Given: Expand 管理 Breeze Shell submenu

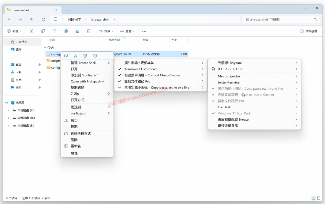Looking at the screenshot, I should tap(87, 63).
